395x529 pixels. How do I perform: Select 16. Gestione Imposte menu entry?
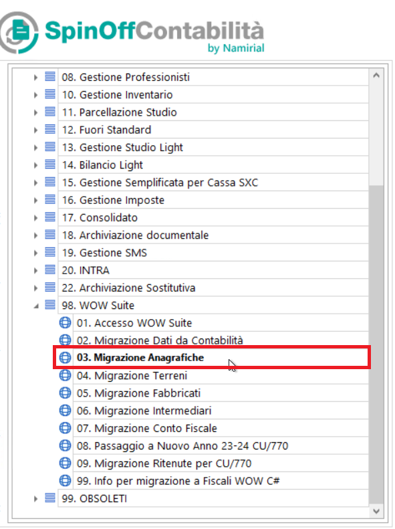tap(113, 200)
